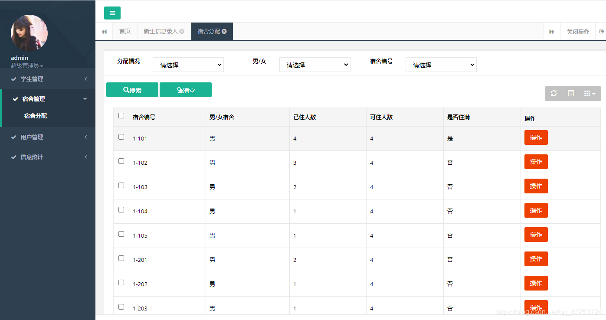
Task: Click the logout icon at top right
Action: coord(602,32)
